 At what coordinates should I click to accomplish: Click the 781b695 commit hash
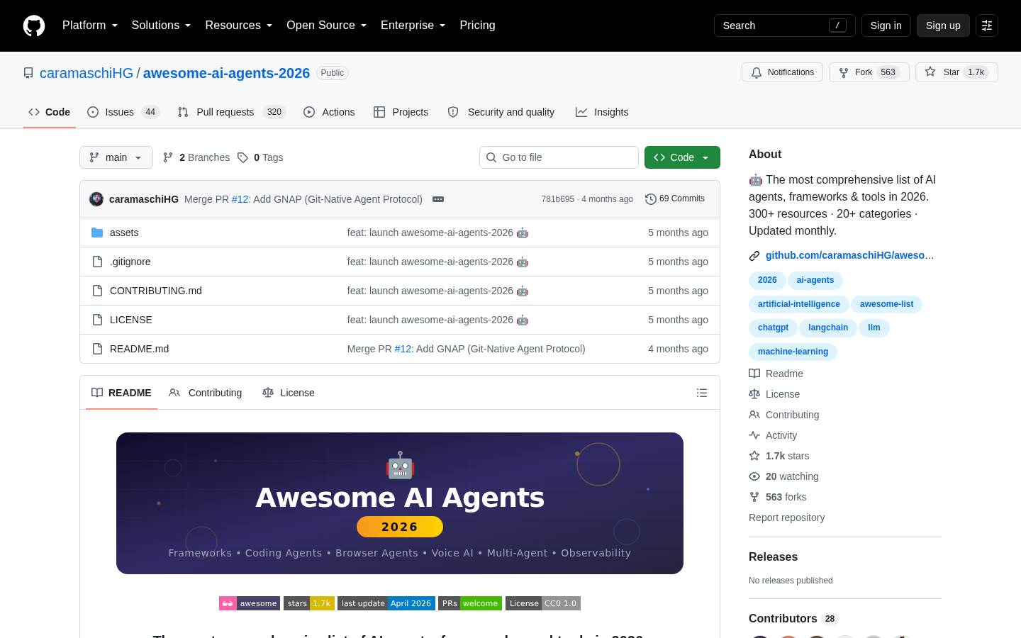pos(558,199)
